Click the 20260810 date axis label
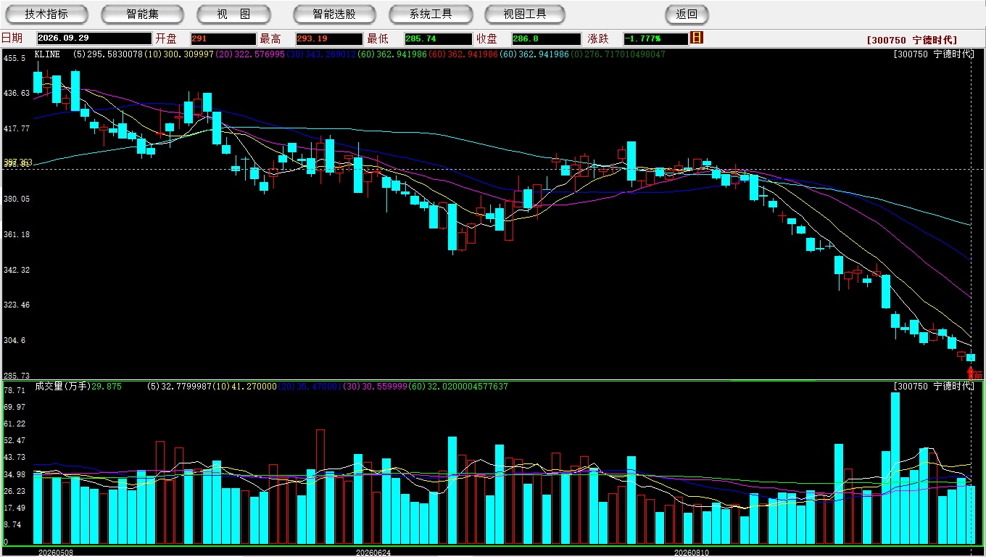986x557 pixels. click(692, 553)
